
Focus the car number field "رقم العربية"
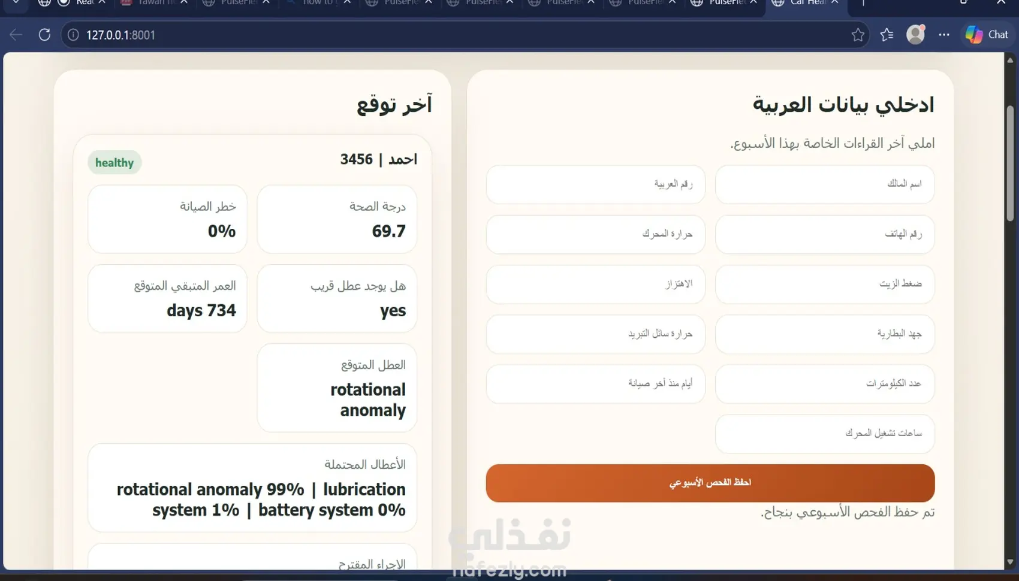pos(595,184)
